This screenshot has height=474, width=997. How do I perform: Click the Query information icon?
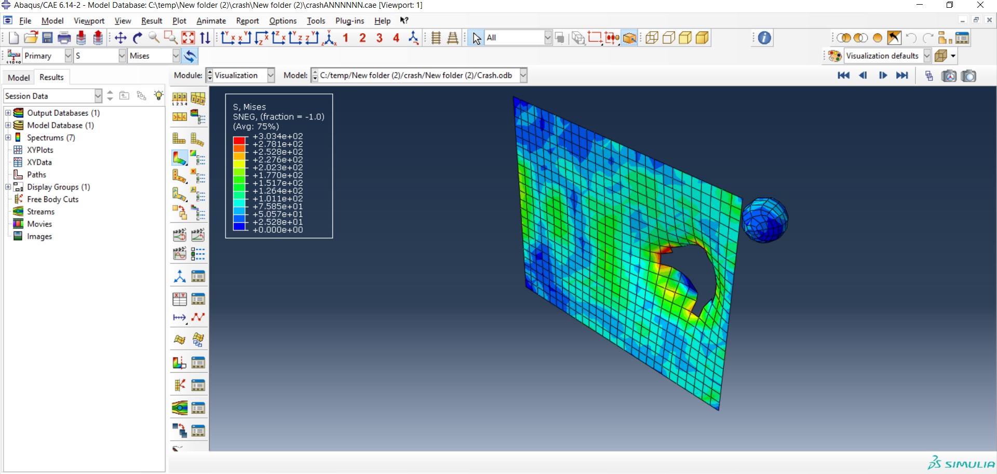pos(764,38)
